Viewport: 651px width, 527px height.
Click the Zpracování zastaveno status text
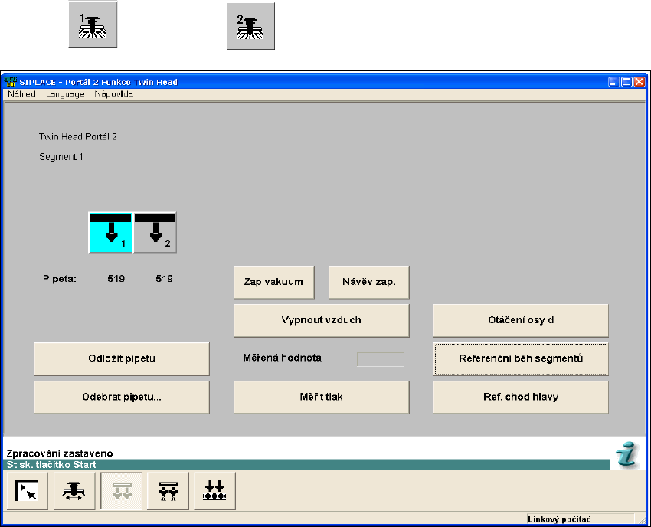click(x=60, y=453)
